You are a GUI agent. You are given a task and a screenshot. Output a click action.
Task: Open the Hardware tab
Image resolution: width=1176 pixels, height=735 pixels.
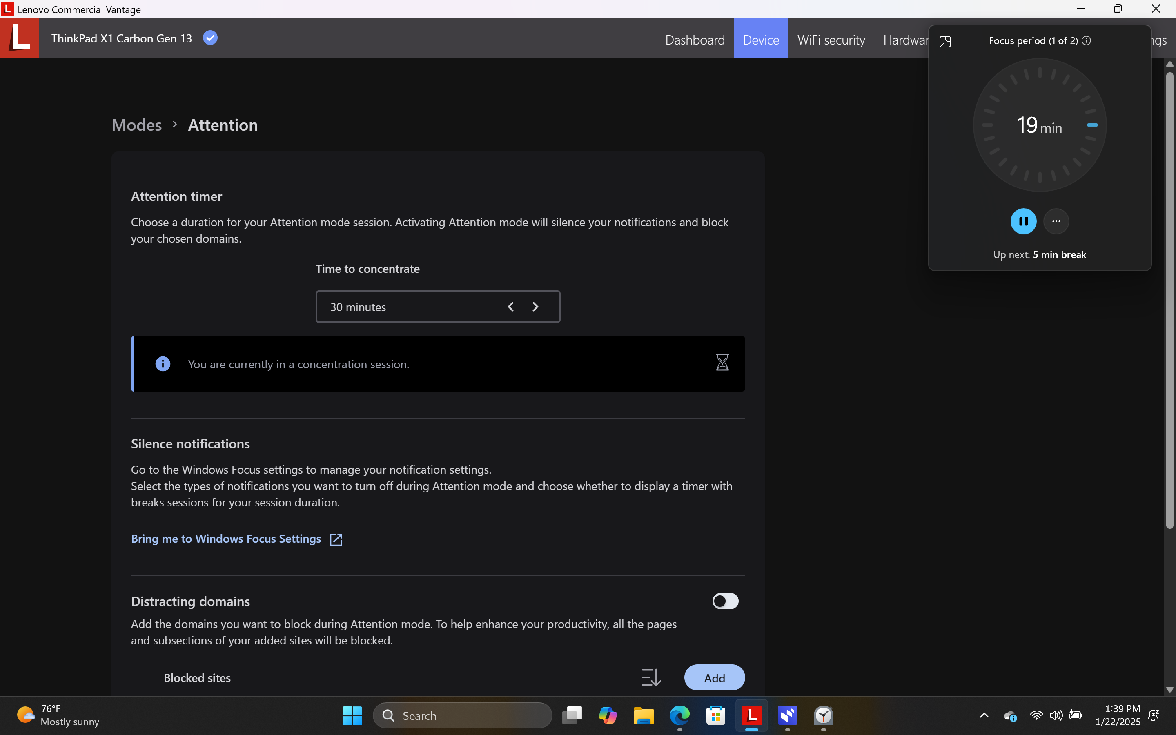click(906, 39)
